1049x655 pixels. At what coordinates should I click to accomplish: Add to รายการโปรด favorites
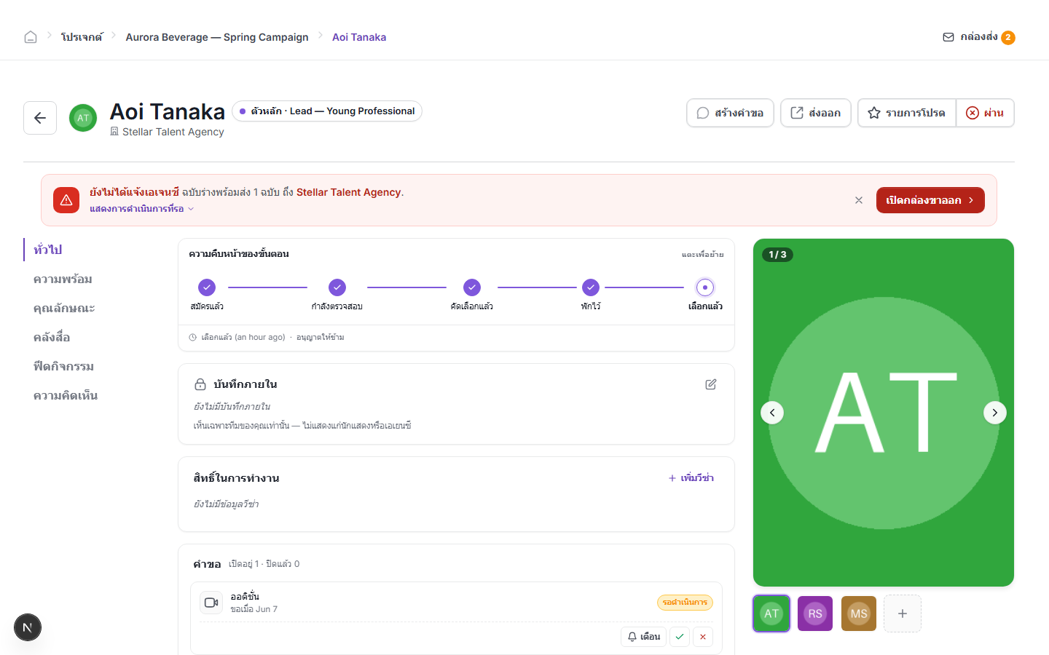point(906,113)
